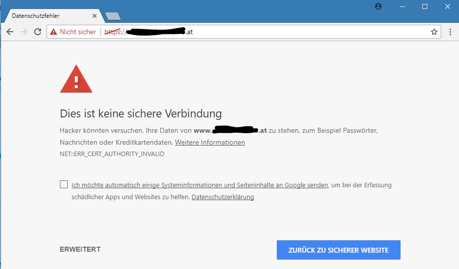Reload the page with the refresh icon

click(38, 32)
